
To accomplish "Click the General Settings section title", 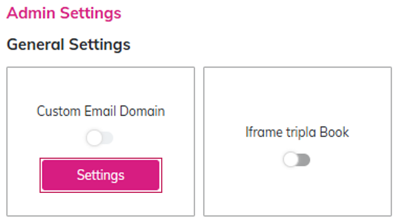I will tap(69, 45).
